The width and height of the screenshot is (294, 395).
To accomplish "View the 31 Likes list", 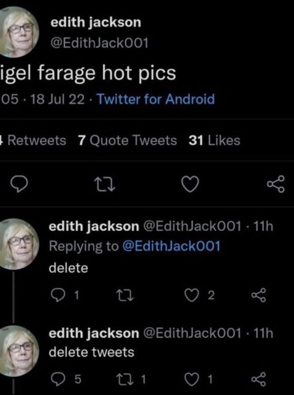I will (x=214, y=140).
